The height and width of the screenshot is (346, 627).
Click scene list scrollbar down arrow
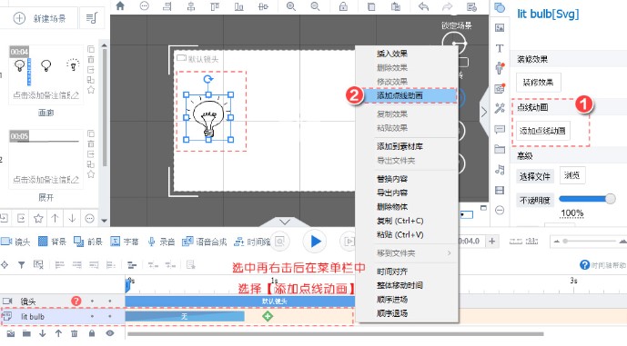click(105, 221)
